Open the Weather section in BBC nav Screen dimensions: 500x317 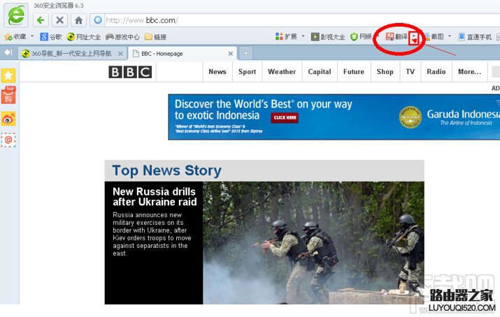click(281, 72)
